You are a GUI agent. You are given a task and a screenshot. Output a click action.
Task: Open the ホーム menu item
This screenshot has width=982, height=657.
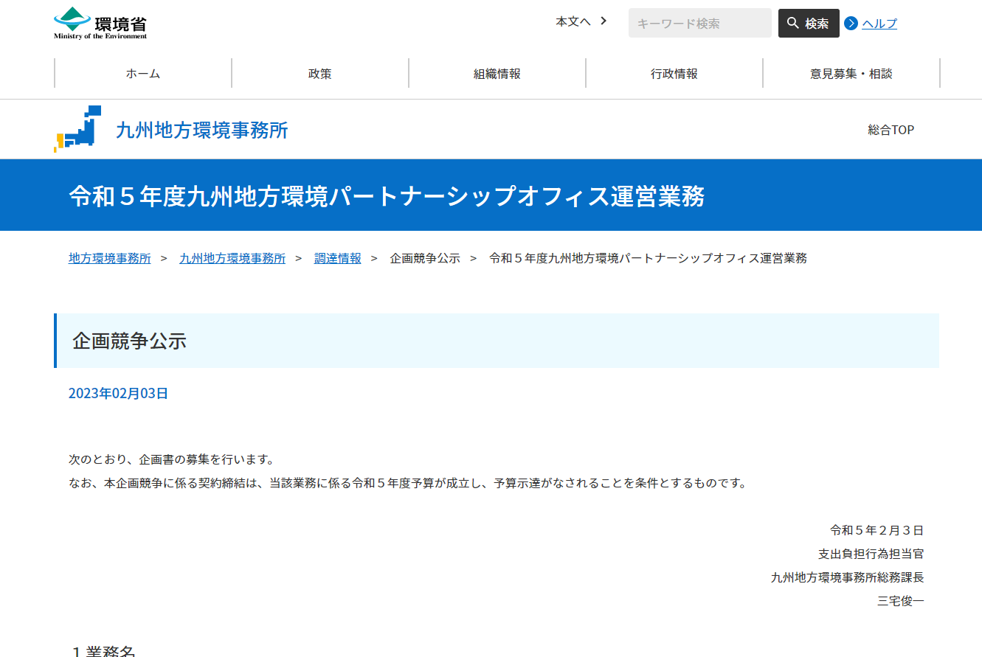click(x=143, y=74)
